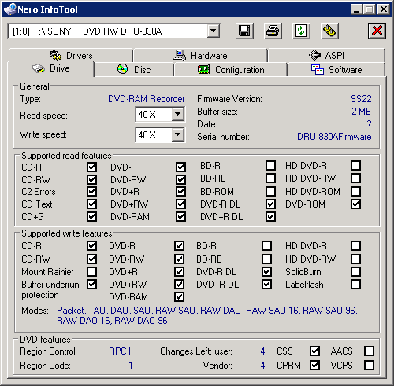The width and height of the screenshot is (394, 386).
Task: Toggle the VCPS checkbox
Action: click(x=369, y=365)
